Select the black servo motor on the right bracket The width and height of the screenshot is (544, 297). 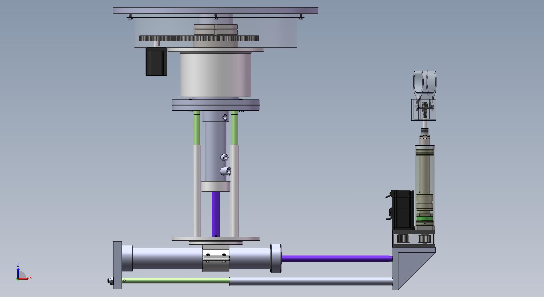click(403, 210)
